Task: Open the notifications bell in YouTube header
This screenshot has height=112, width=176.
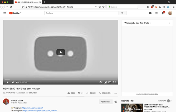Action: 163,13
